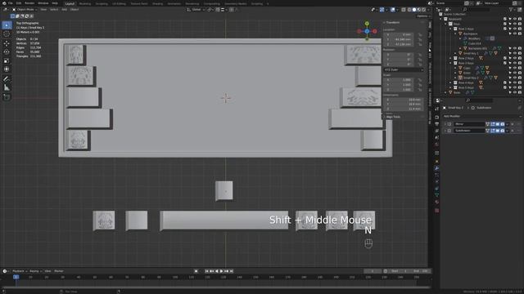Open the Output properties tab
The width and height of the screenshot is (524, 294).
436,124
